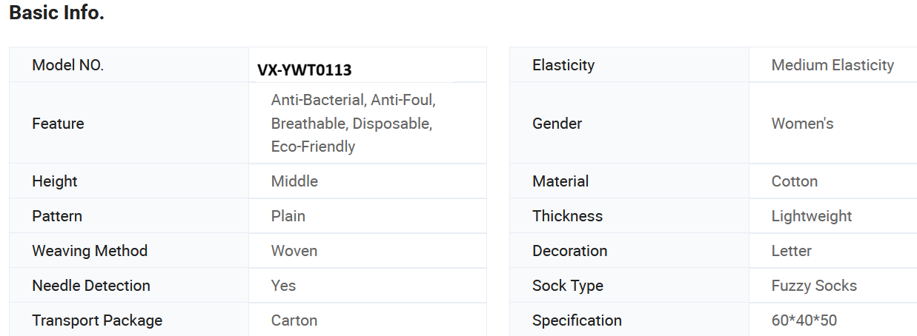This screenshot has width=917, height=336.
Task: Click the Needle Detection label
Action: click(91, 286)
